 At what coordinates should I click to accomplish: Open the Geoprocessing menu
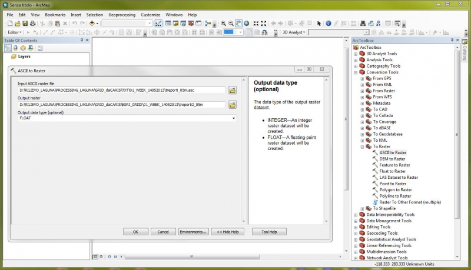coord(122,15)
